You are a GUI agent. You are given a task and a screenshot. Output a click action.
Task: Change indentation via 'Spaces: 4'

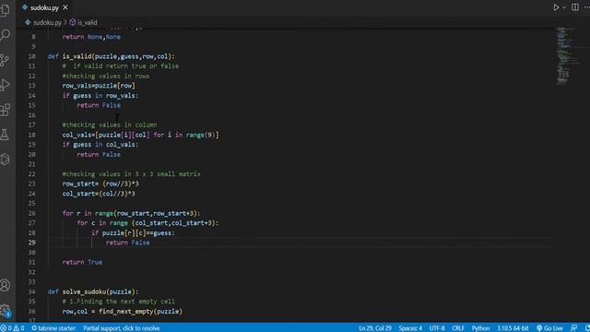coord(410,328)
